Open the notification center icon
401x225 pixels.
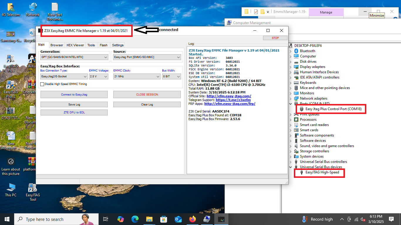coord(391,219)
